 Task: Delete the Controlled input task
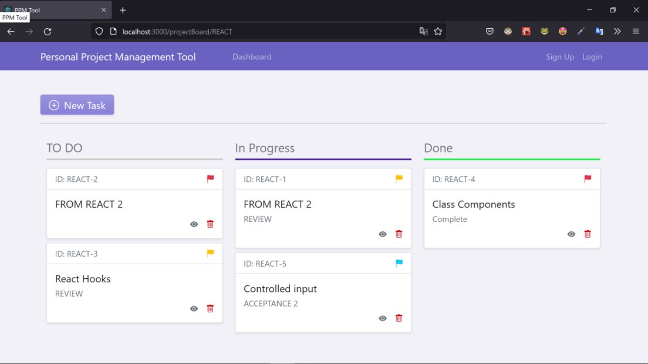tap(399, 318)
